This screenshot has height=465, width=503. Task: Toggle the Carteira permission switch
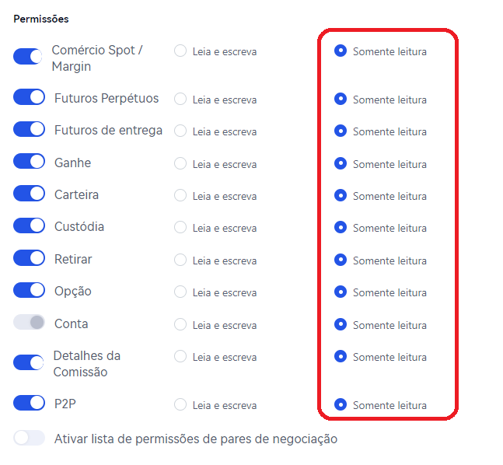click(29, 194)
